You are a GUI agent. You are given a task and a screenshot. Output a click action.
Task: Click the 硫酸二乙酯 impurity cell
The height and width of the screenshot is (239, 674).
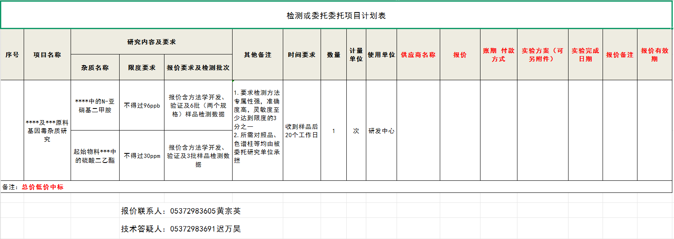(95, 156)
